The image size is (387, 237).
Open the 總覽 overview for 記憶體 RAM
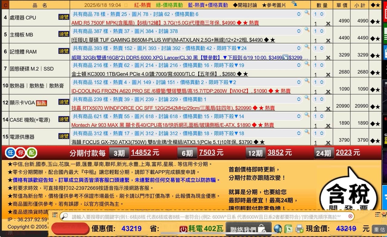tap(63, 51)
